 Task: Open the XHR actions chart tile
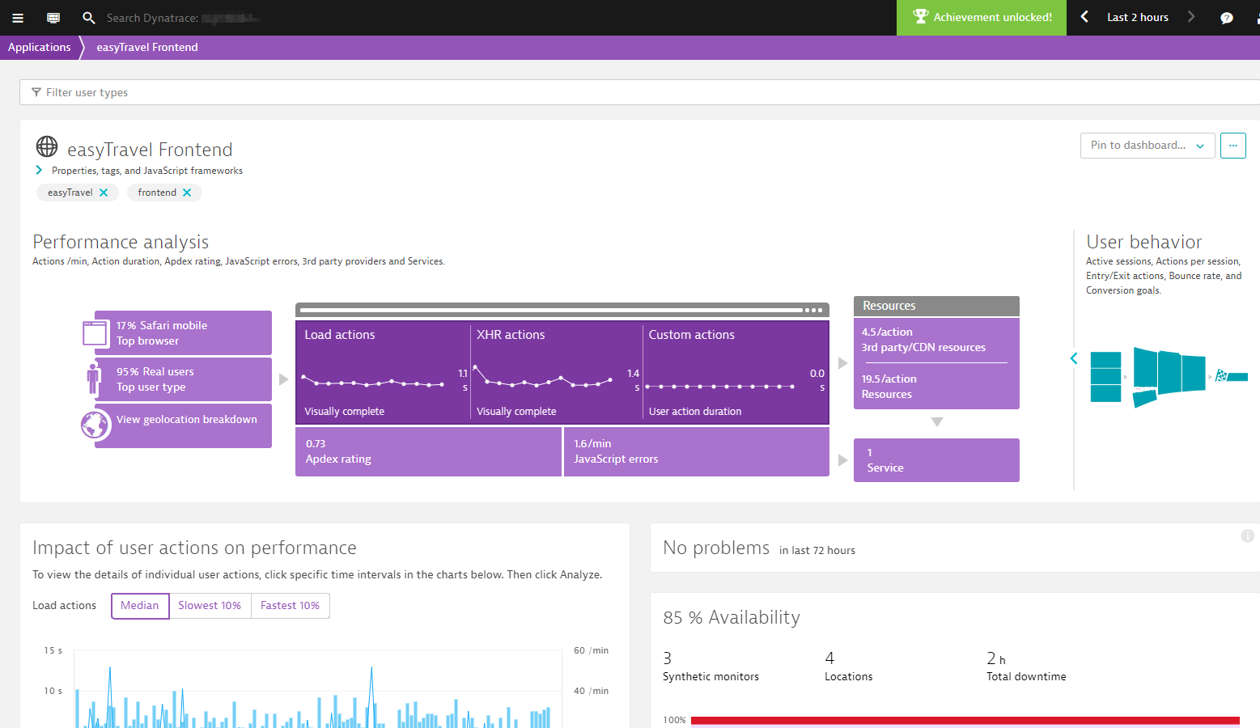[556, 373]
